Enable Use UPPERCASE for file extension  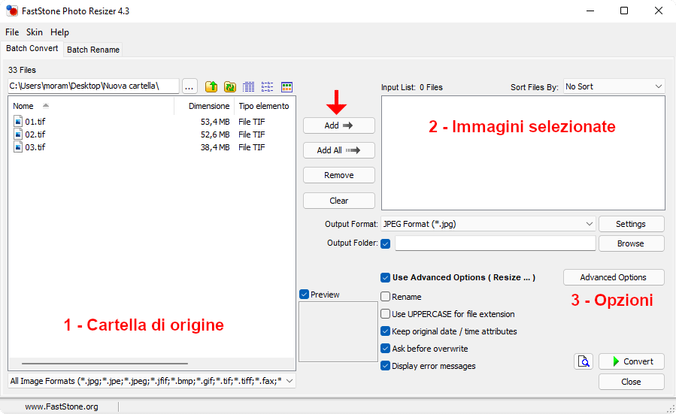tap(386, 313)
